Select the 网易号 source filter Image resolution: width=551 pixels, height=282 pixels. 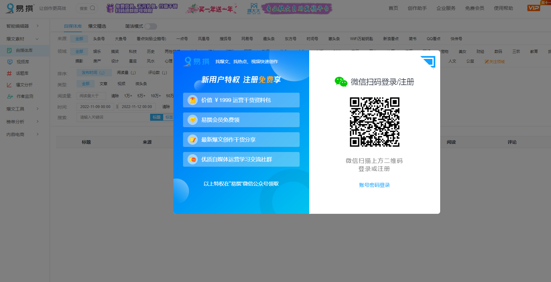pyautogui.click(x=247, y=39)
